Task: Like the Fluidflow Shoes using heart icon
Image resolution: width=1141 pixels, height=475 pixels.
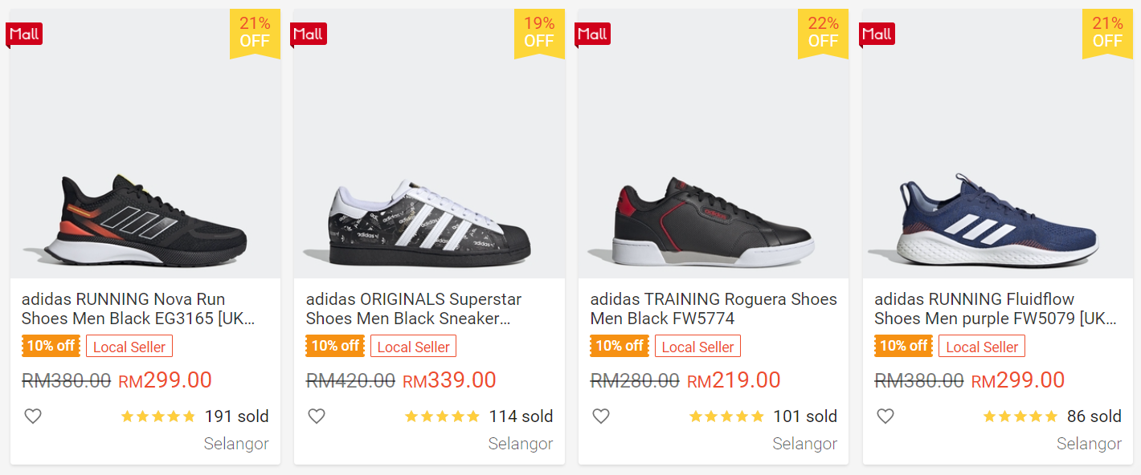Action: tap(885, 416)
